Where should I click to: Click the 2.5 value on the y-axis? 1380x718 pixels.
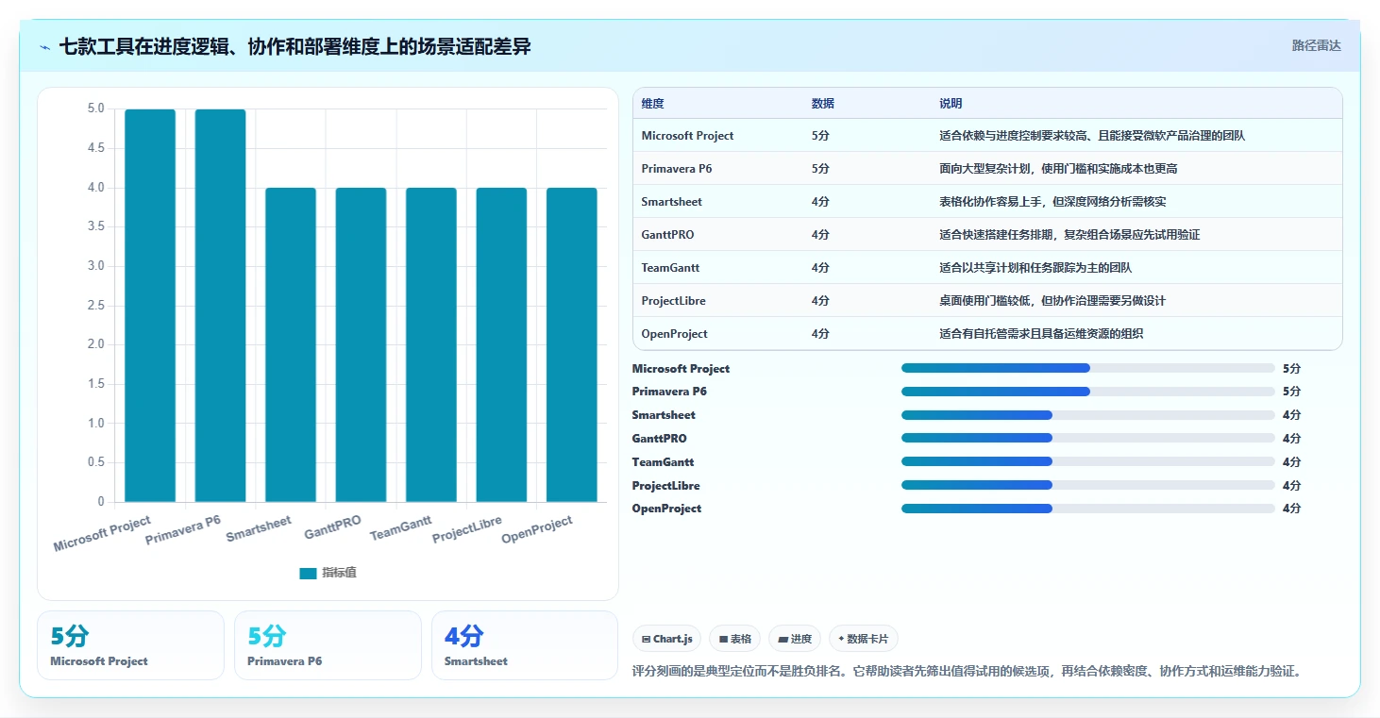pyautogui.click(x=95, y=305)
